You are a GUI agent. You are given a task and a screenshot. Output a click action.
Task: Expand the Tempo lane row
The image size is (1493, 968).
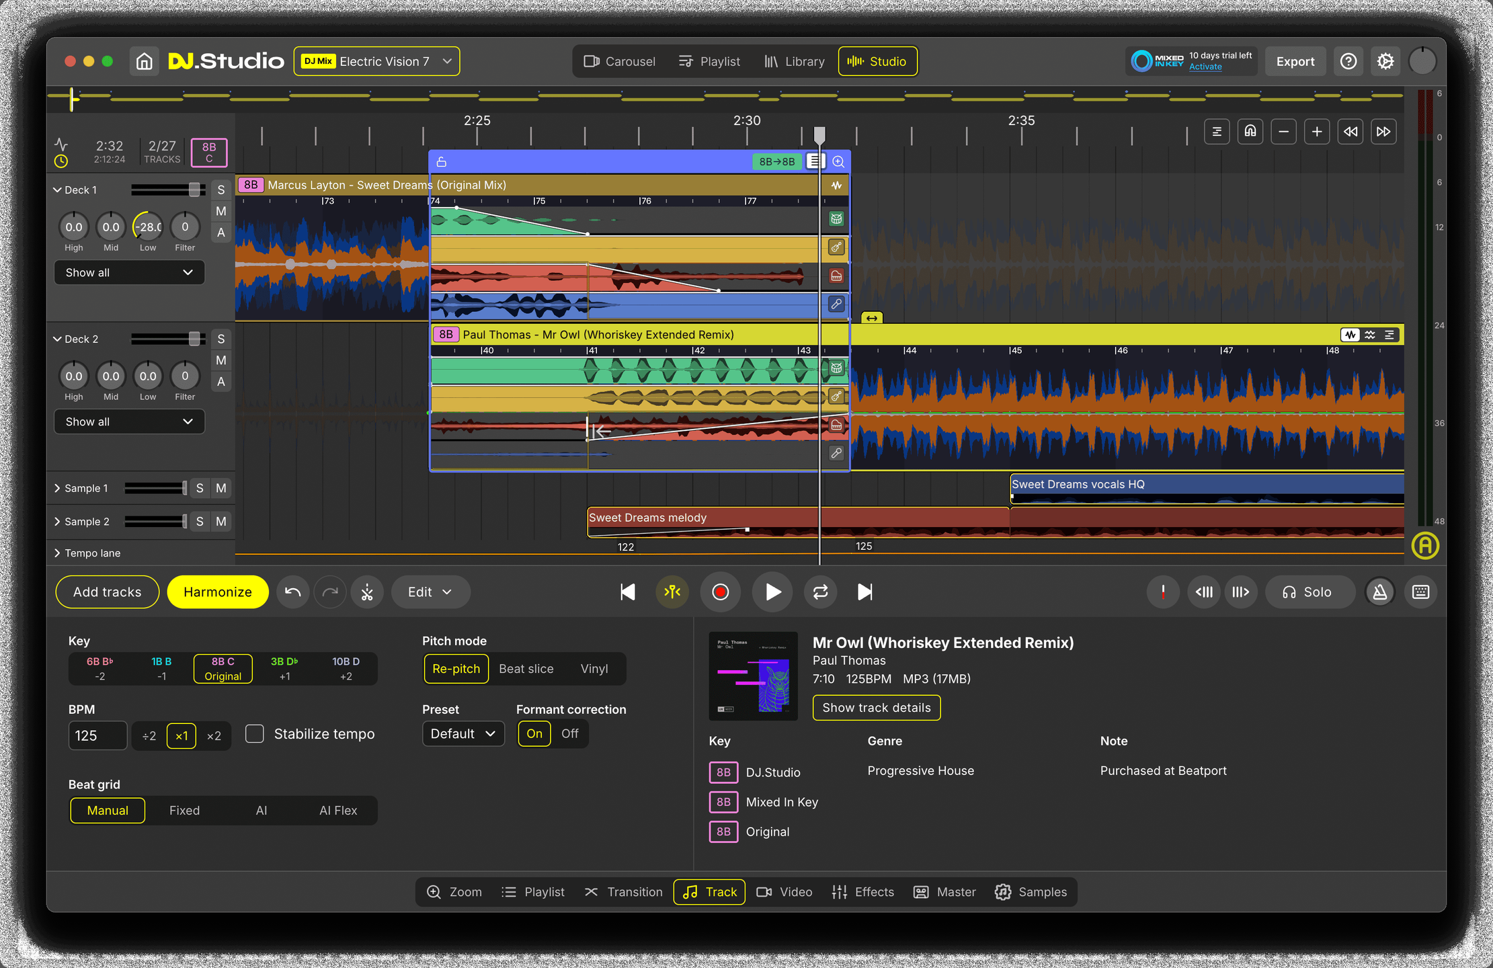pyautogui.click(x=57, y=553)
